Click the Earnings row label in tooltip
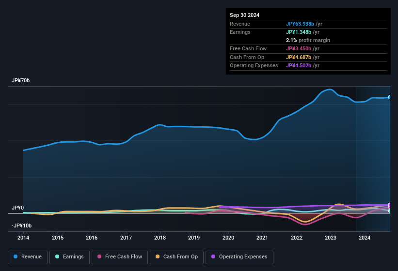This screenshot has width=398, height=271. pos(240,32)
